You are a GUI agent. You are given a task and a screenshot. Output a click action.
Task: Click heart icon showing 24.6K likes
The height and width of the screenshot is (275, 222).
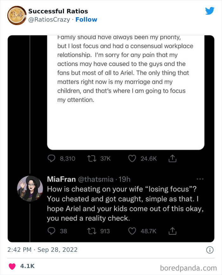132,158
